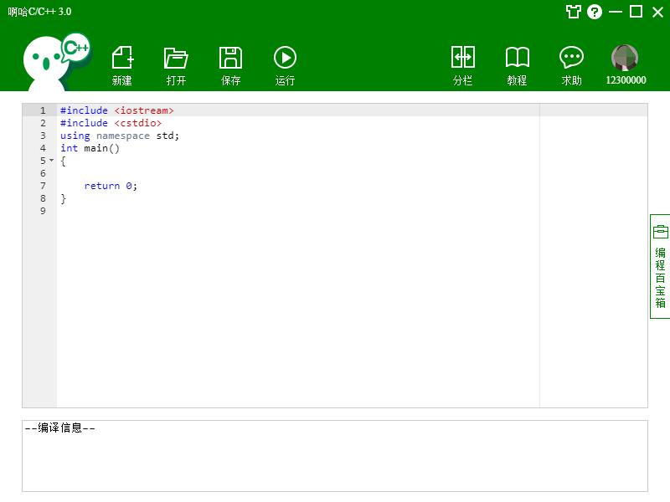Open the 编程百宝箱 side panel
Viewport: 670px width, 502px height.
tap(660, 266)
